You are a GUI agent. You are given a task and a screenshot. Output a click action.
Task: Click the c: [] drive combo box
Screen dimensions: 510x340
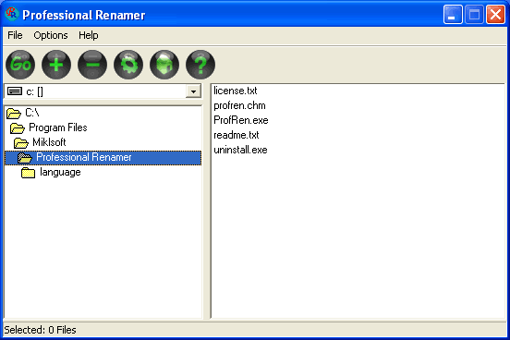point(103,91)
